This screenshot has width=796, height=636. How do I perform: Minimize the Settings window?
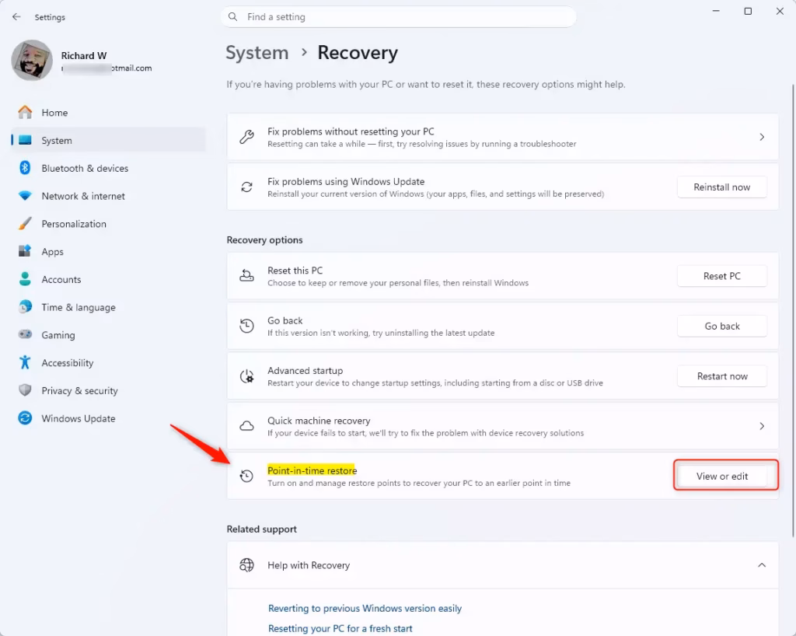pyautogui.click(x=716, y=11)
